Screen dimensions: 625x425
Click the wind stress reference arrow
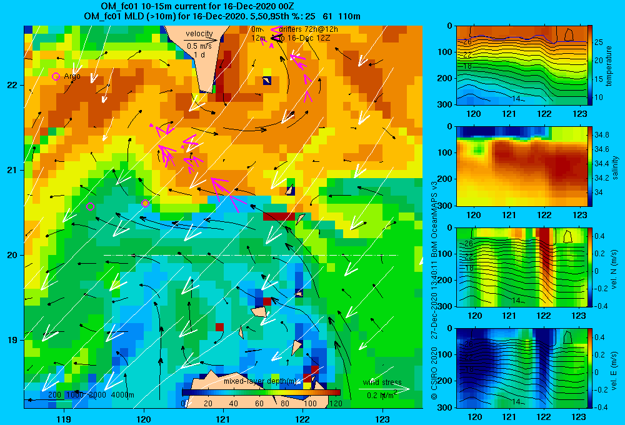(384, 389)
